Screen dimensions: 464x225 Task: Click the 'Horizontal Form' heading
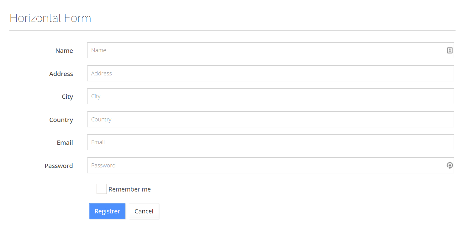point(50,18)
